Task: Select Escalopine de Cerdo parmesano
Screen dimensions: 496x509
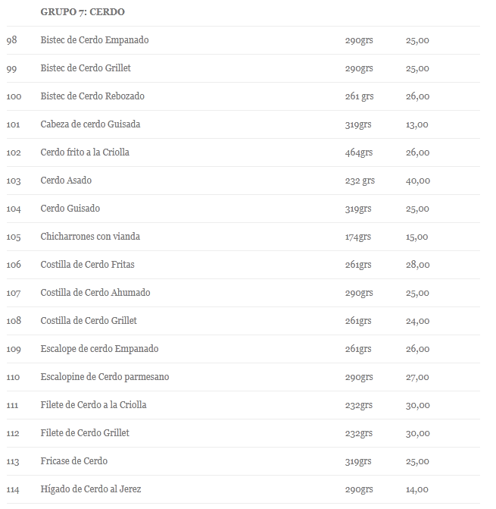Action: (105, 377)
